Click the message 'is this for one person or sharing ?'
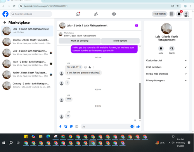Screen dimensions: 194x152 point(83,73)
